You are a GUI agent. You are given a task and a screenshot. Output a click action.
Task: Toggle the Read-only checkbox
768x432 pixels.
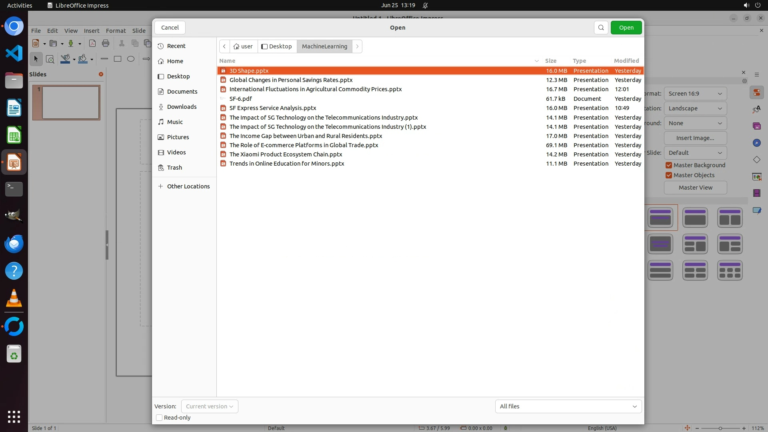coord(159,418)
